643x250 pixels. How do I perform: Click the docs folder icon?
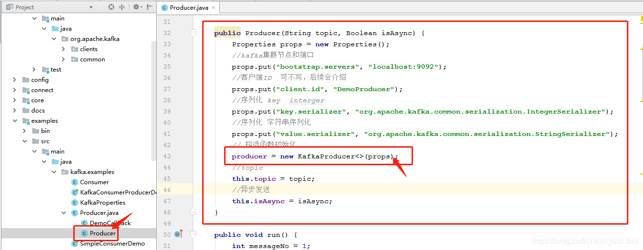[x=25, y=111]
